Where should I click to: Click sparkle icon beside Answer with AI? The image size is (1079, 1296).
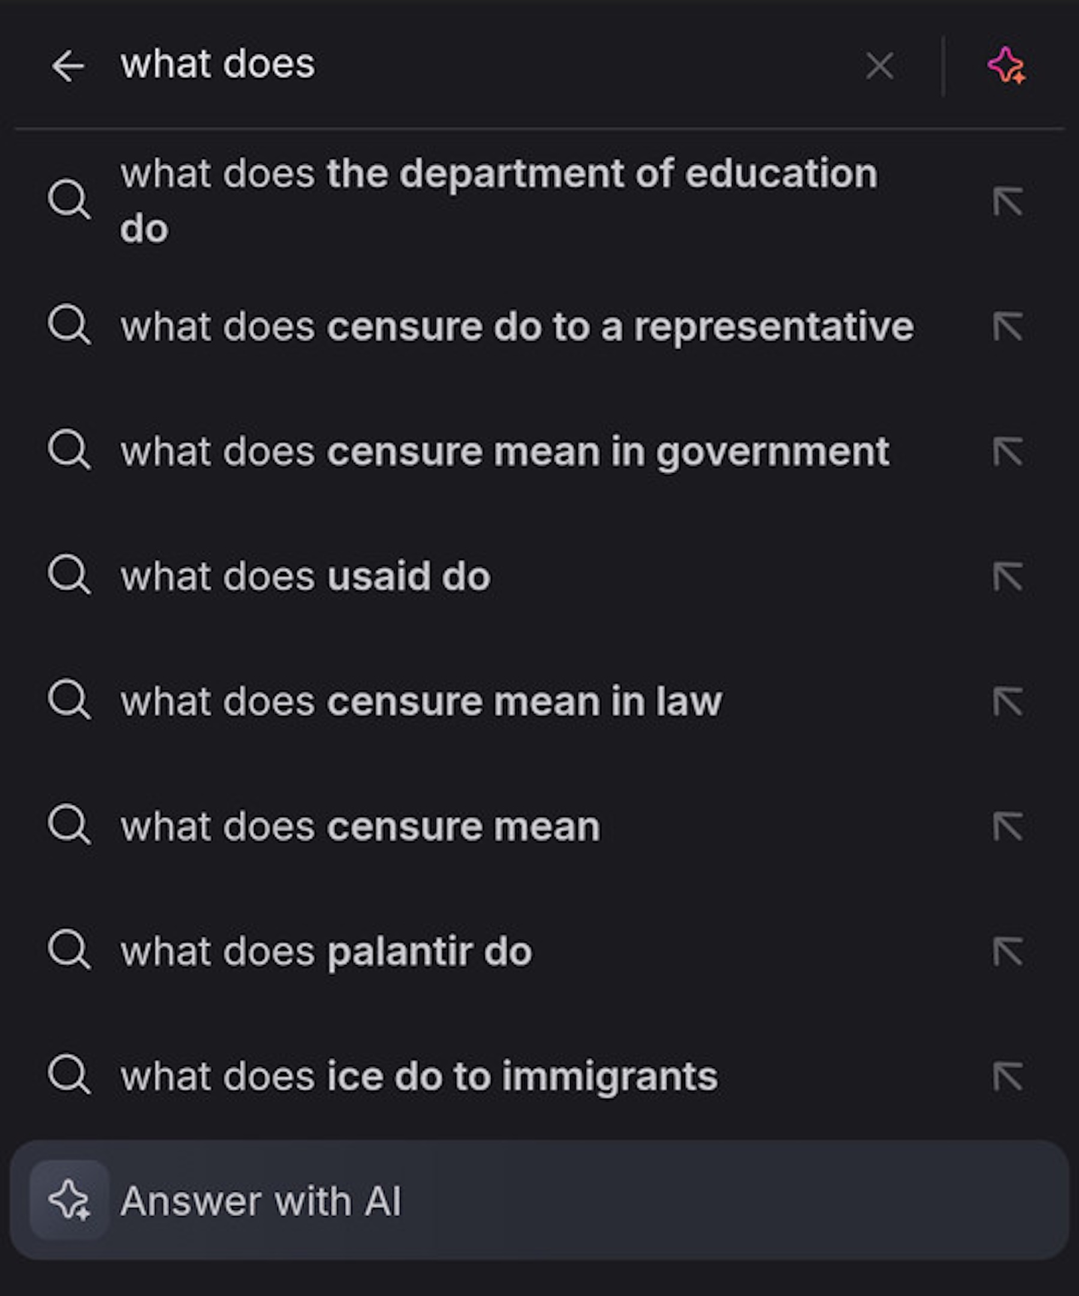pos(70,1200)
